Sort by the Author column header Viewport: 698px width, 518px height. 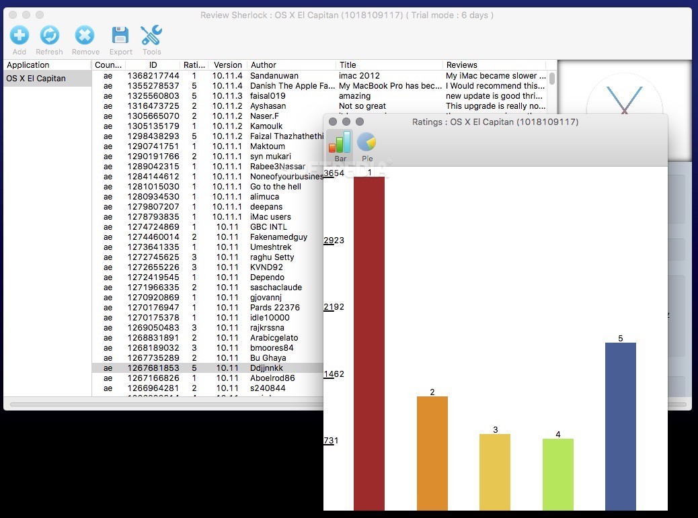coord(292,65)
